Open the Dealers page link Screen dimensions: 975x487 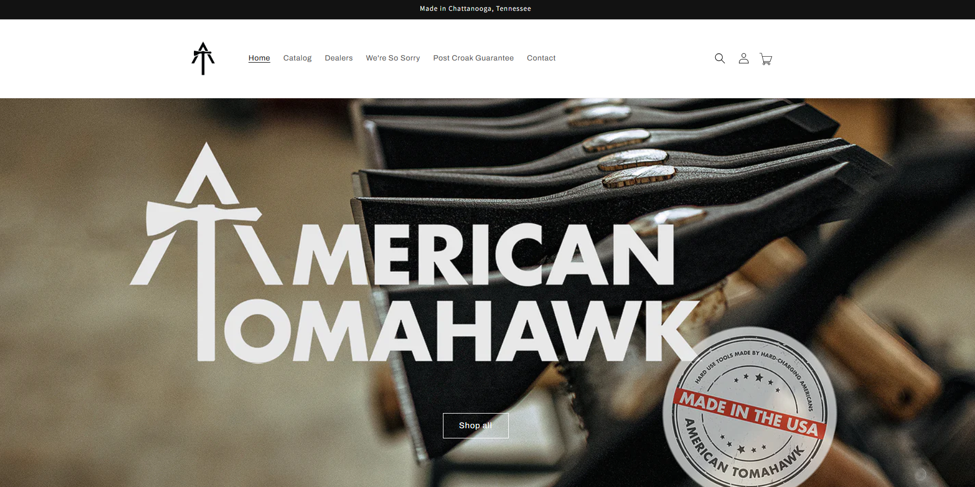tap(339, 58)
